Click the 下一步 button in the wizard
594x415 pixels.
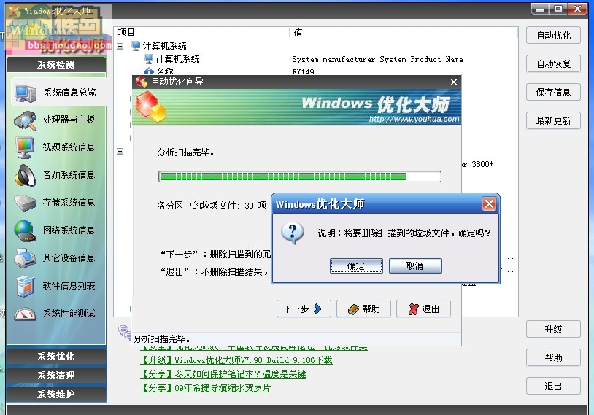[304, 309]
